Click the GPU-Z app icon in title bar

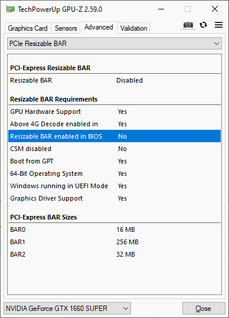[11, 9]
